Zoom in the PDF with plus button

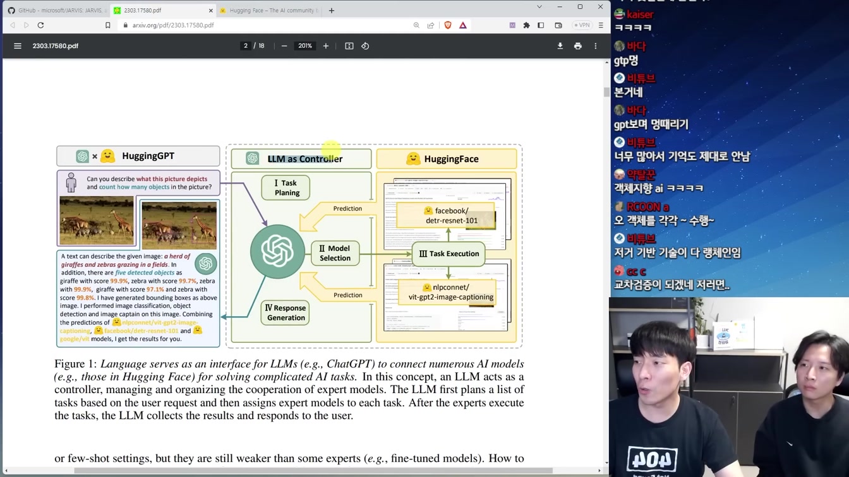(x=326, y=46)
